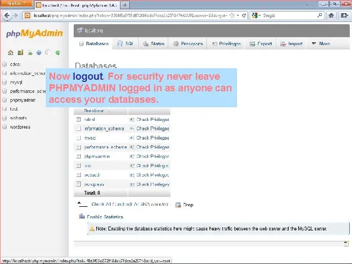This screenshot has height=264, width=352.
Task: Open the SQL tab
Action: pyautogui.click(x=125, y=43)
